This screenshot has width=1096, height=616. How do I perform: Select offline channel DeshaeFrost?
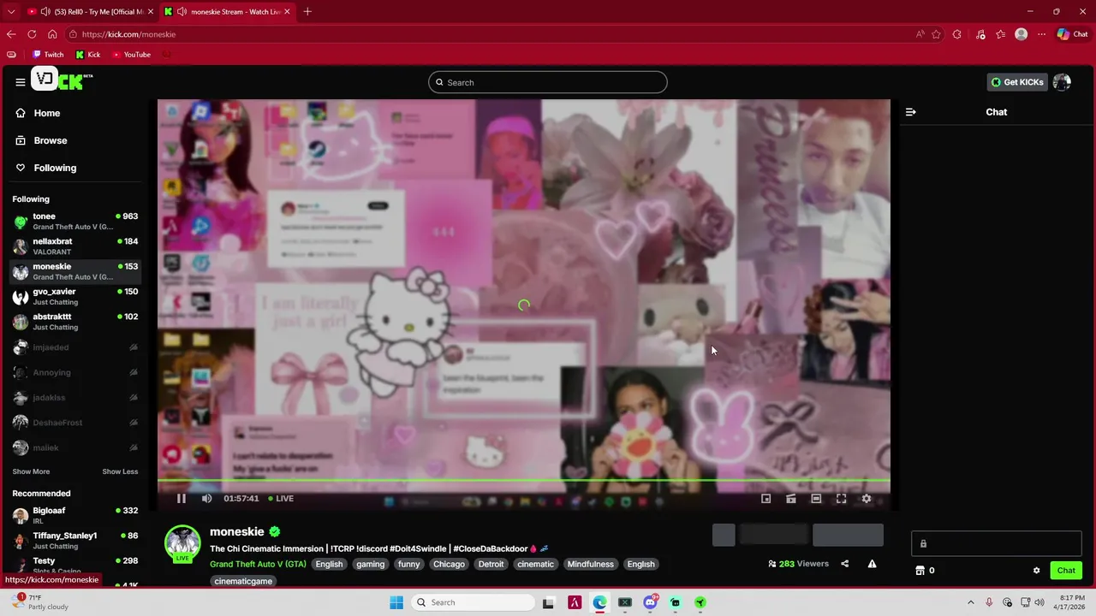[75, 423]
